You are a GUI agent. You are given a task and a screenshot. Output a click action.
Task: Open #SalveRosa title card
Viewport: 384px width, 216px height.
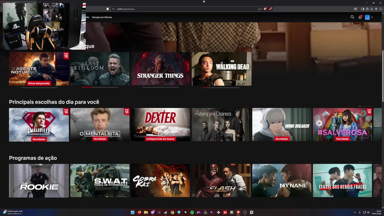point(342,124)
